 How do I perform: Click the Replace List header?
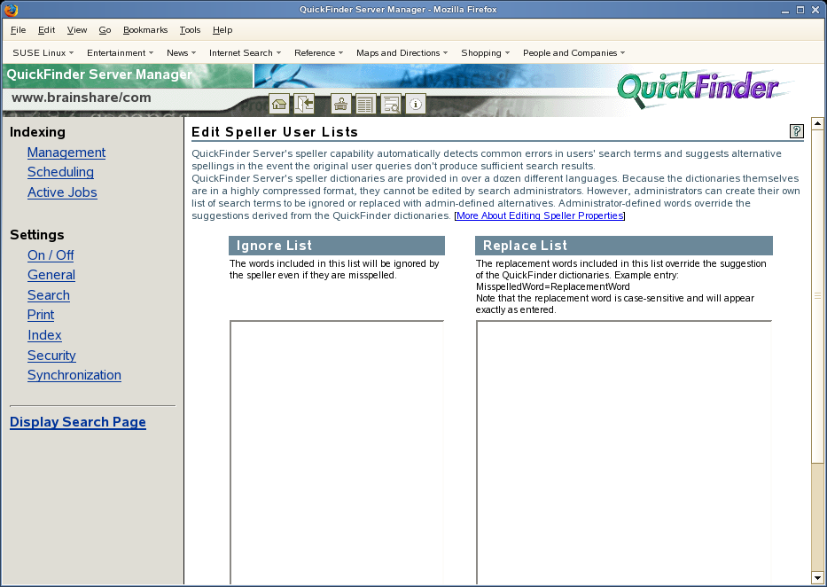click(624, 246)
